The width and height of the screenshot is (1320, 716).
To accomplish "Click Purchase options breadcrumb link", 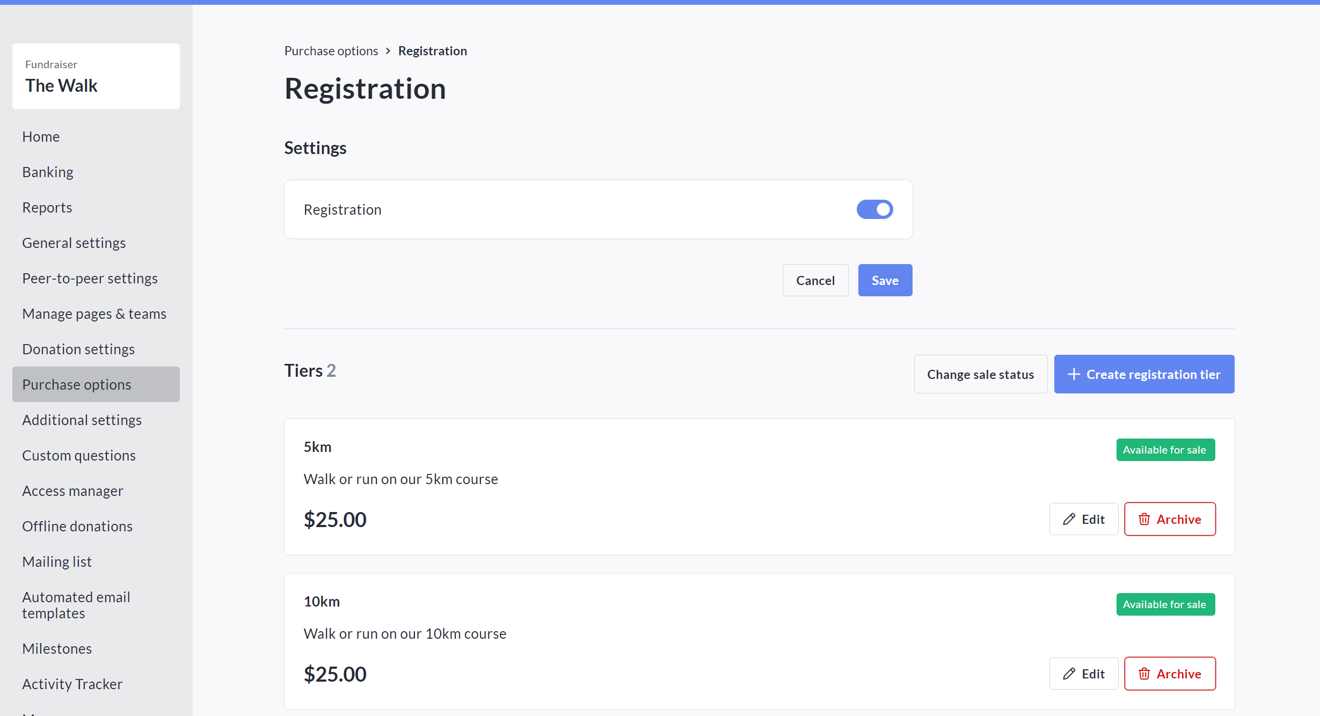I will [x=331, y=51].
